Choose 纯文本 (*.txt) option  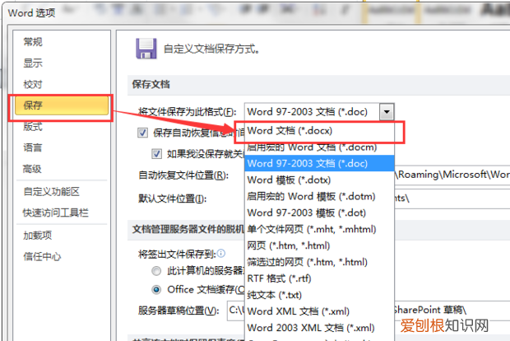click(x=319, y=295)
